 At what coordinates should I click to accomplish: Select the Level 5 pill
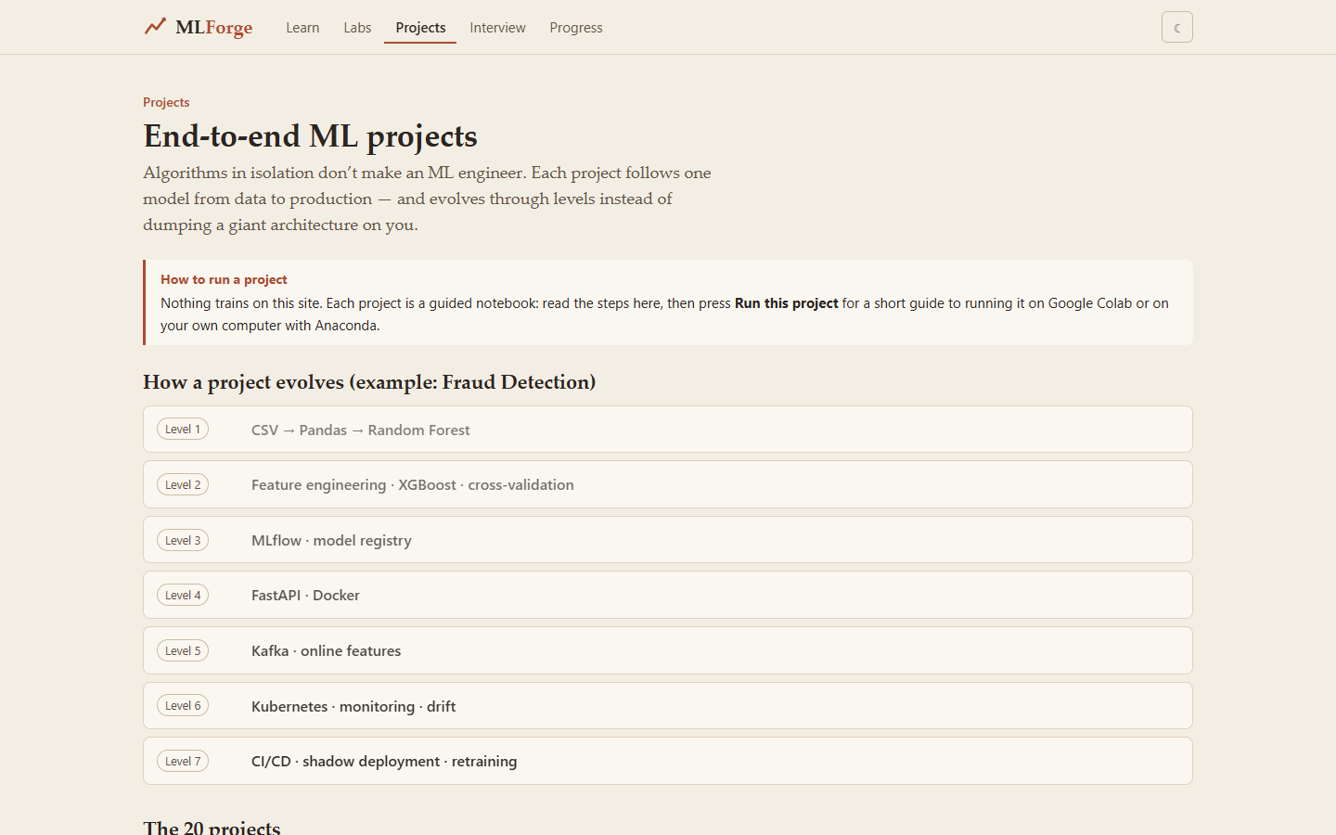coord(183,650)
